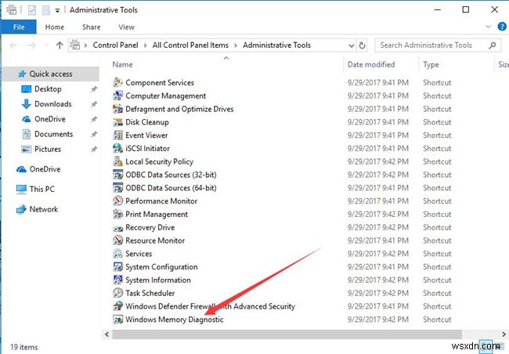Click the Forward navigation arrow
This screenshot has width=509, height=354.
(x=31, y=45)
